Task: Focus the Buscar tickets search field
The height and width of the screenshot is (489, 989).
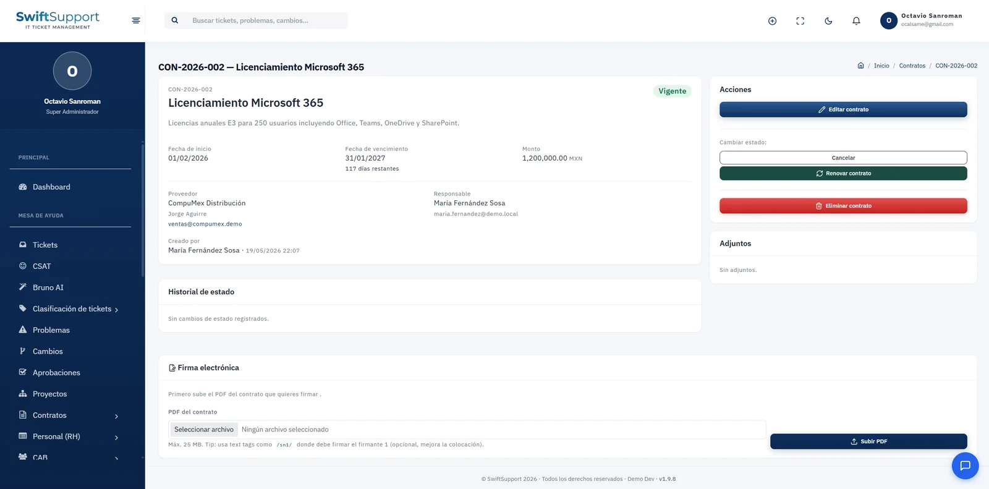Action: pos(267,20)
